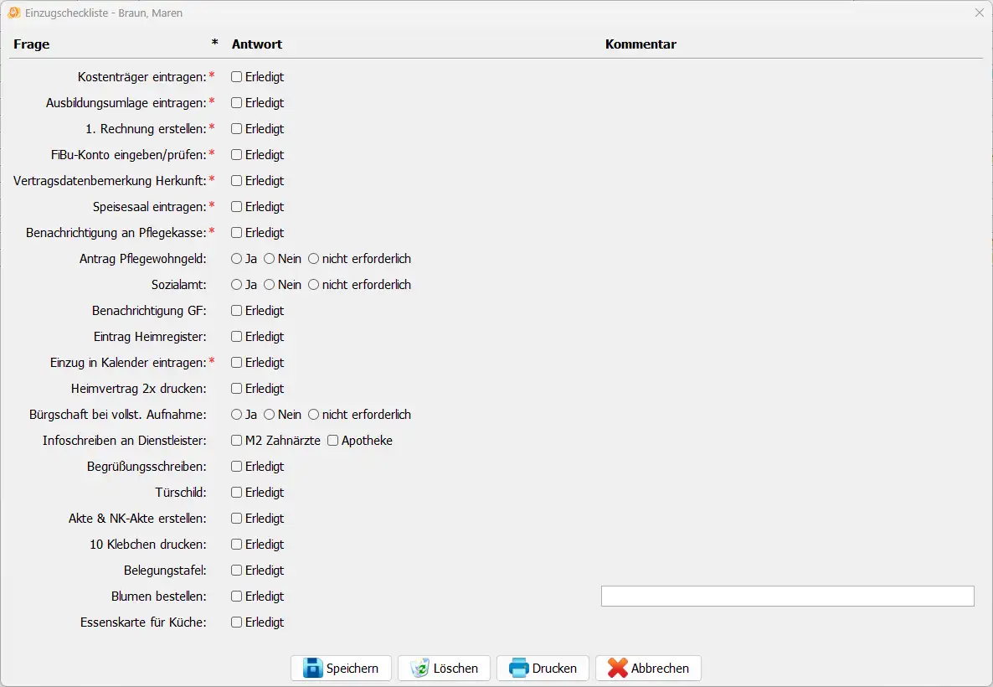Select nicht erforderlich for Bürgschaft bei vollst. Aufnahme

tap(314, 415)
